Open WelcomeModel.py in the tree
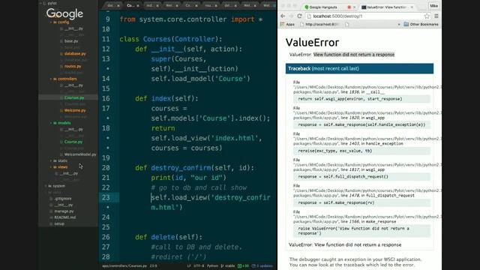This screenshot has width=480, height=270. coord(78,154)
